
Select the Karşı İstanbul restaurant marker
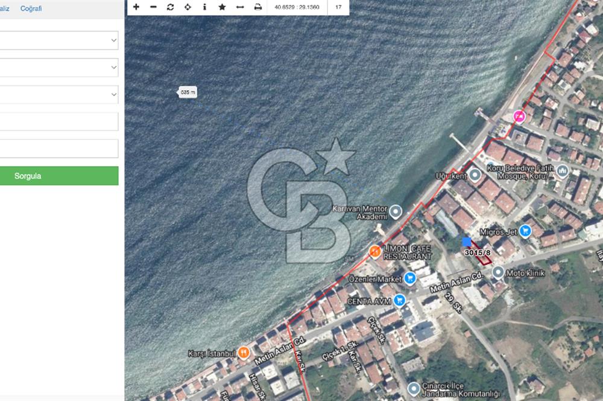(x=244, y=352)
